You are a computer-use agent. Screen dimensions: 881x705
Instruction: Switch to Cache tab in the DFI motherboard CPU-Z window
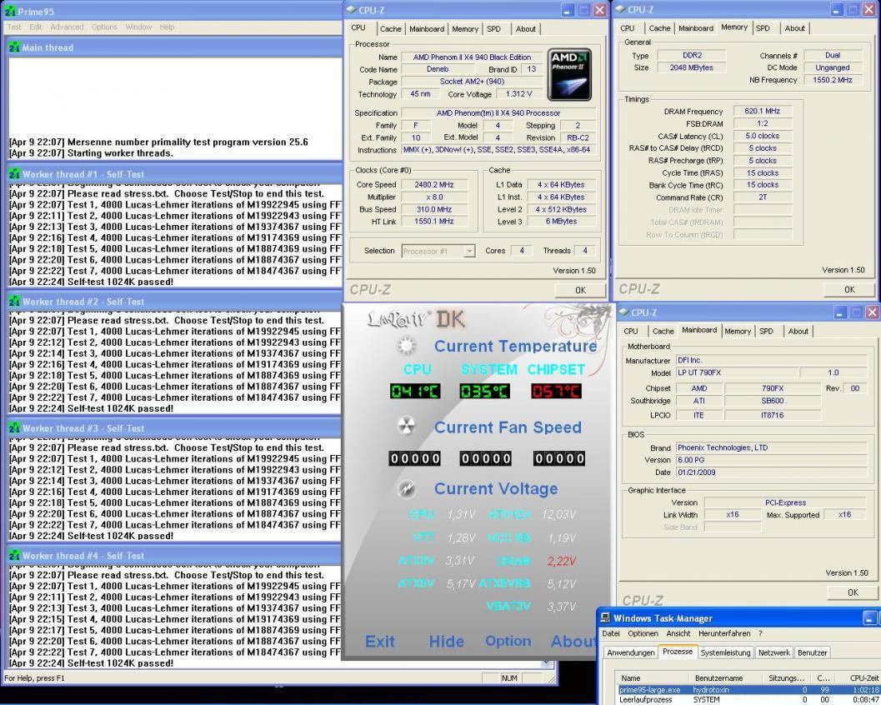click(x=663, y=332)
